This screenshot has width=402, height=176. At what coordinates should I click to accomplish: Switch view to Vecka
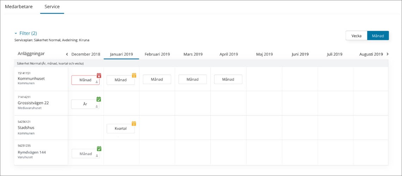(356, 36)
